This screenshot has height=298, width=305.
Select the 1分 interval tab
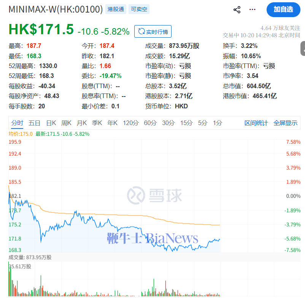pyautogui.click(x=218, y=123)
